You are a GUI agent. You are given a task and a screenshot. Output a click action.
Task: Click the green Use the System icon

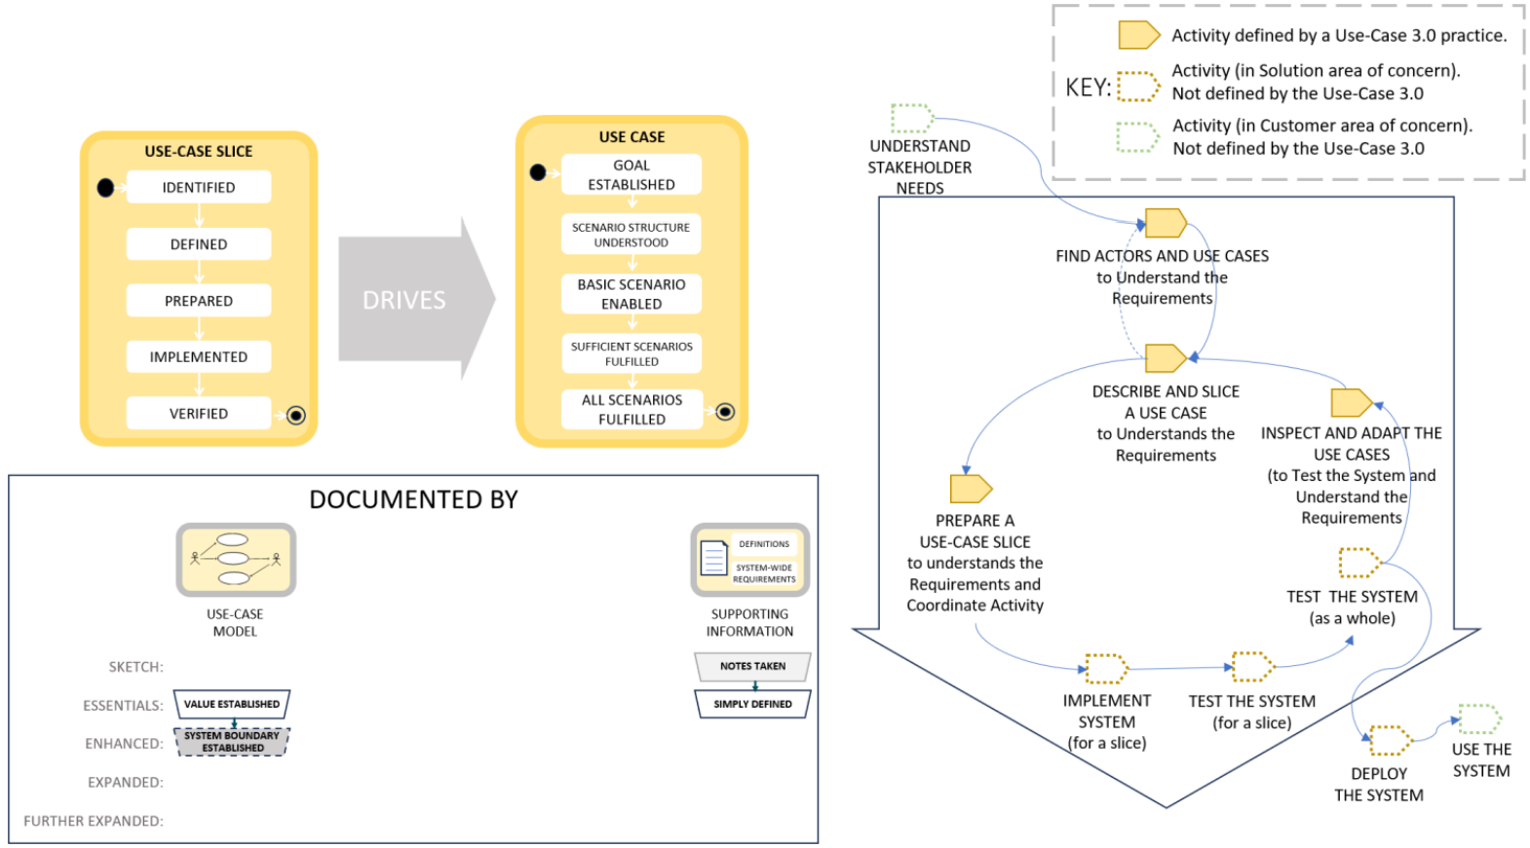[1479, 719]
